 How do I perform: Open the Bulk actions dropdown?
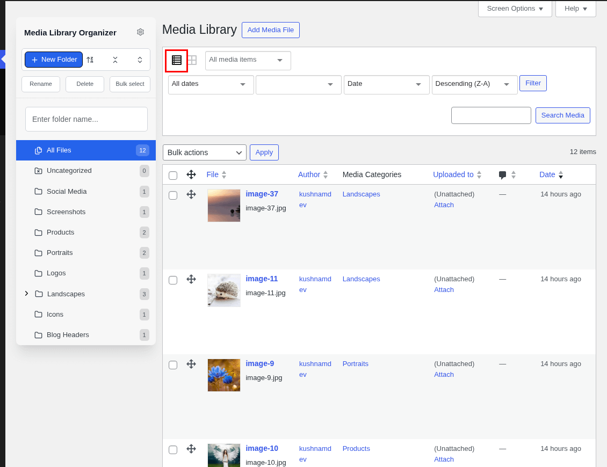(x=204, y=152)
